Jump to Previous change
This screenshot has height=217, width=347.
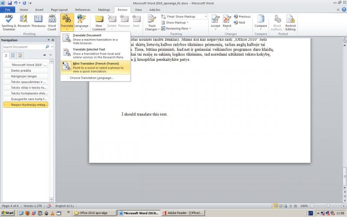click(242, 16)
